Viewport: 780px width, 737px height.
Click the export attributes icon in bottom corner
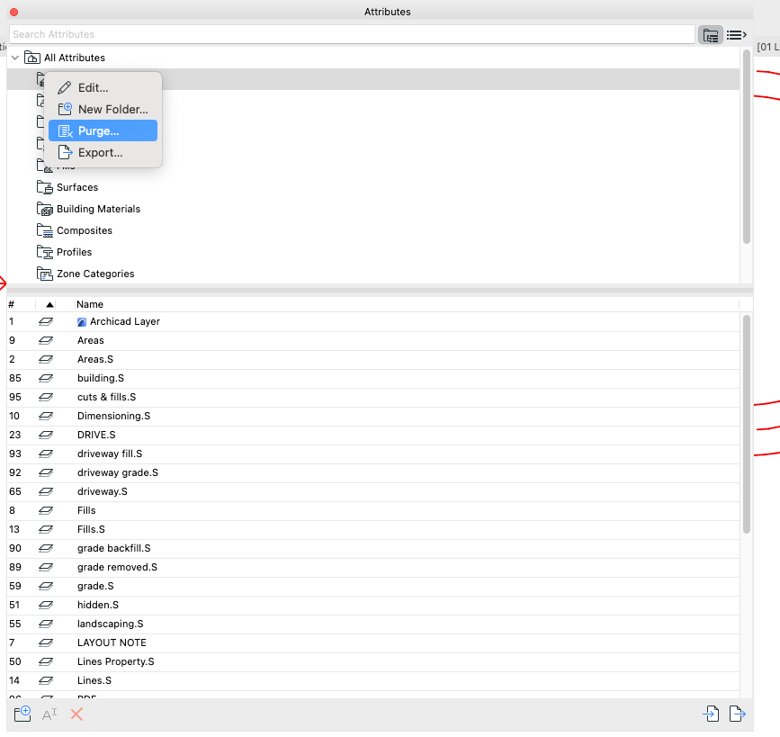click(737, 714)
